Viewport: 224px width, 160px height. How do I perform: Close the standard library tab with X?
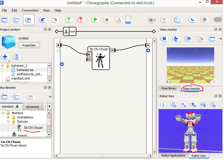[x=17, y=106]
